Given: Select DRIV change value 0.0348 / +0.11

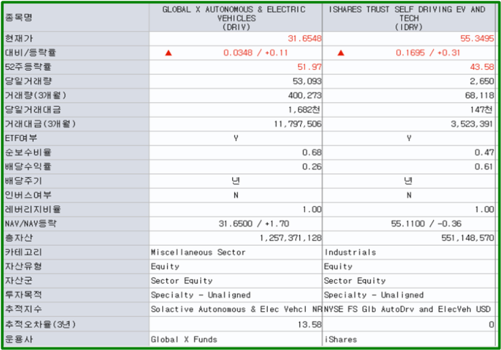Looking at the screenshot, I should click(x=255, y=52).
